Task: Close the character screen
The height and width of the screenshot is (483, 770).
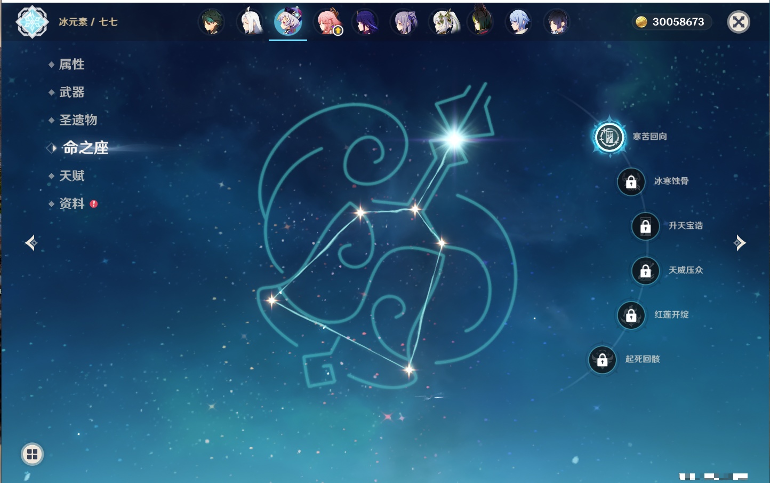Action: pyautogui.click(x=739, y=22)
